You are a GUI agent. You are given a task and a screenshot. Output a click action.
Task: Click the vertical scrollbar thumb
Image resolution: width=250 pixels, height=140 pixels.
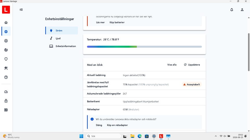point(249,52)
